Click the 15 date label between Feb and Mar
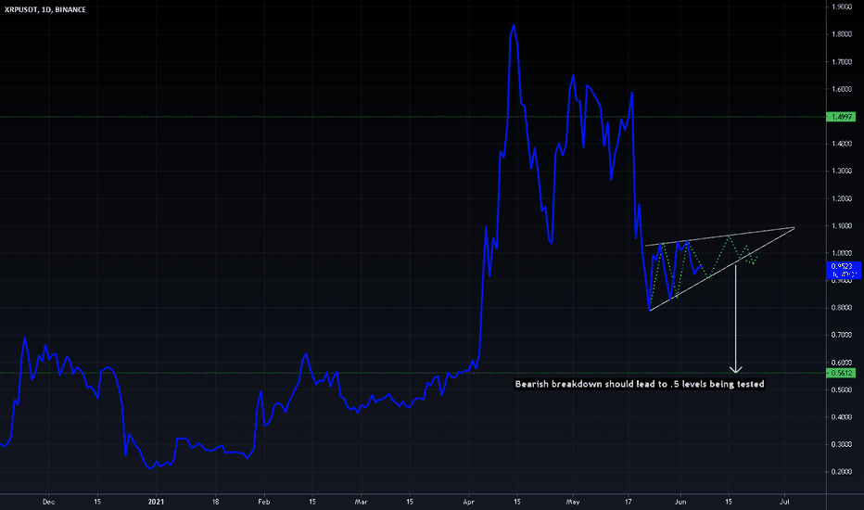864x510 pixels. (311, 502)
